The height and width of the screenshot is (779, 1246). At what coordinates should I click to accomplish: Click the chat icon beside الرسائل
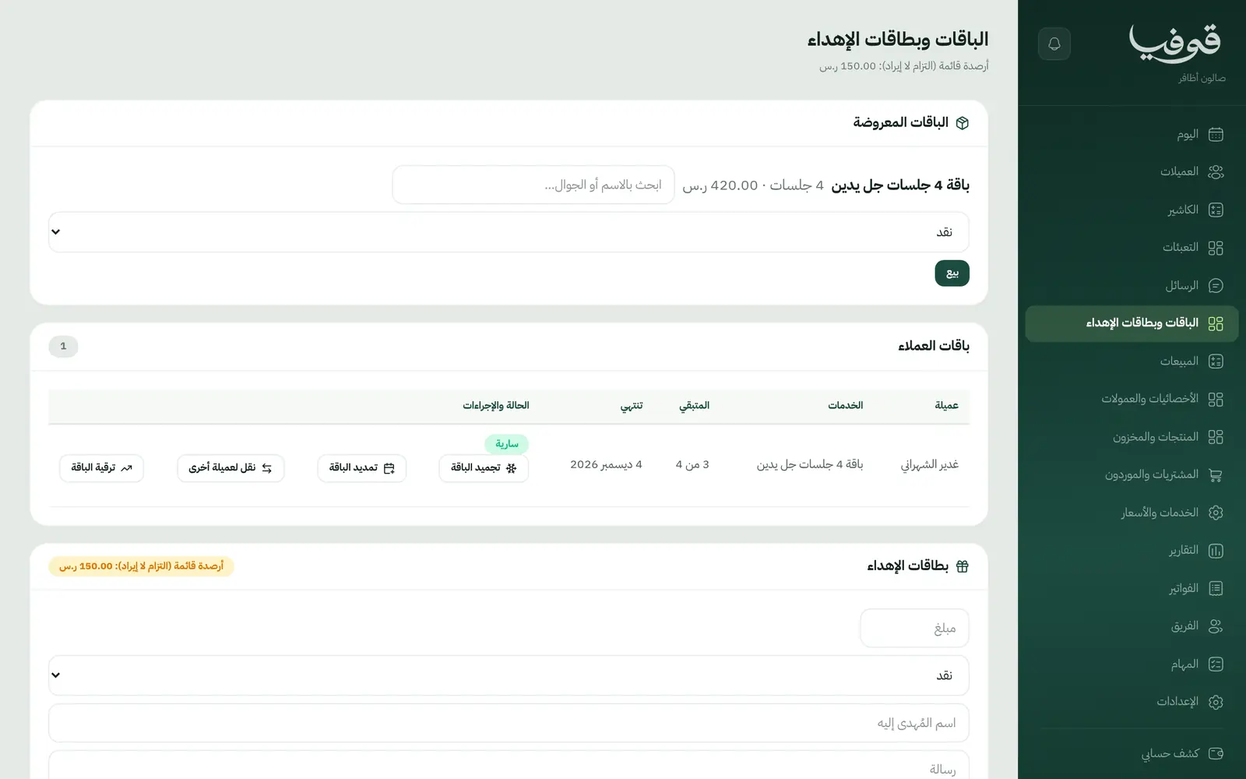point(1216,286)
